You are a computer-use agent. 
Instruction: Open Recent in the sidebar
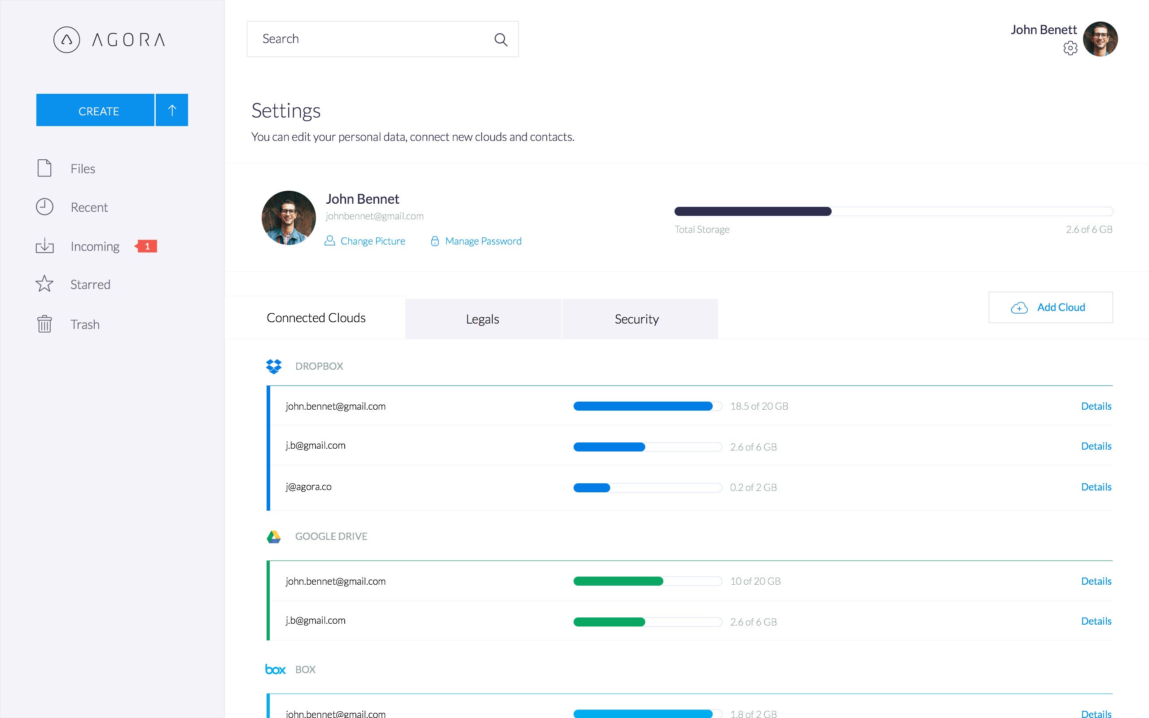point(89,207)
